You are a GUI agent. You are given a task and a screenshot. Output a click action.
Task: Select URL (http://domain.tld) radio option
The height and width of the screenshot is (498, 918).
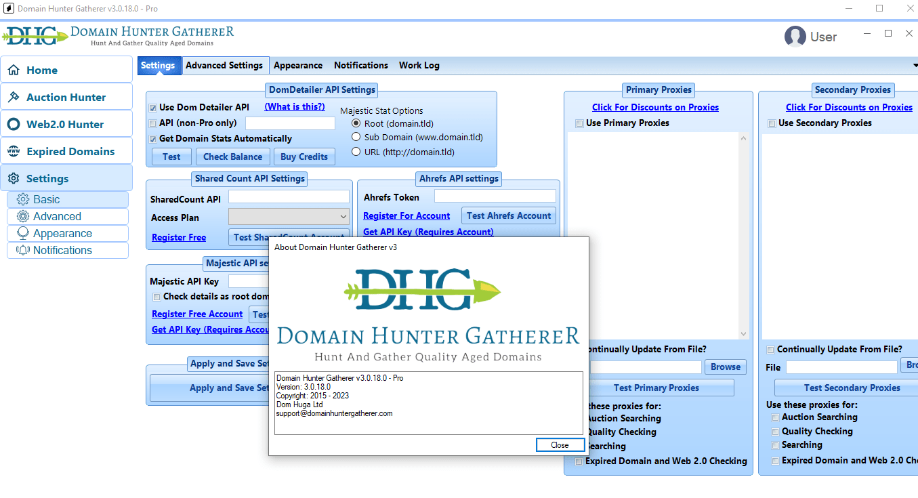[x=356, y=152]
